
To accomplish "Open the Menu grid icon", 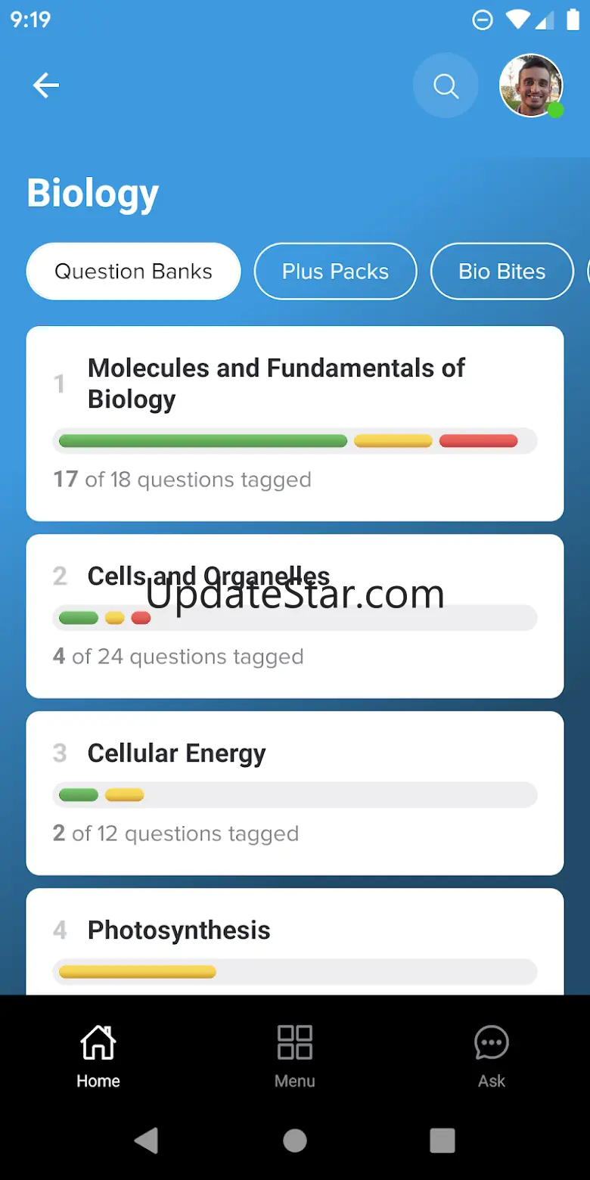I will click(295, 1056).
